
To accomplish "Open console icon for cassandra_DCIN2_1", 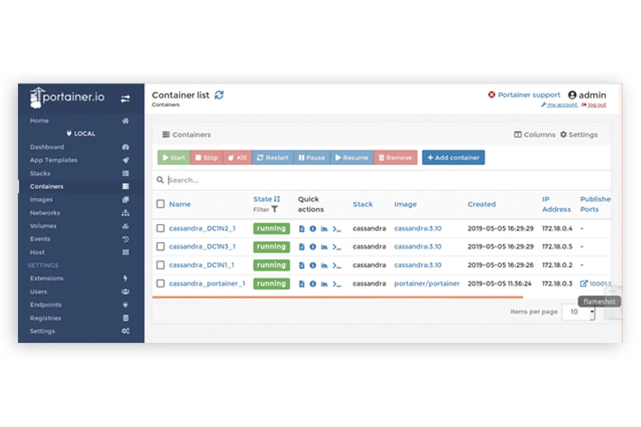I will click(337, 229).
